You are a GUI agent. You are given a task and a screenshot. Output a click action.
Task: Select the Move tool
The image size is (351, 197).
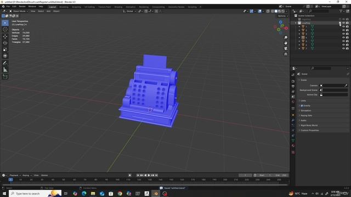(5, 37)
